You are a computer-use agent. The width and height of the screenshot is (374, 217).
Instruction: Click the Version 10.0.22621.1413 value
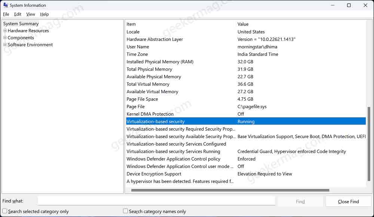tap(266, 39)
